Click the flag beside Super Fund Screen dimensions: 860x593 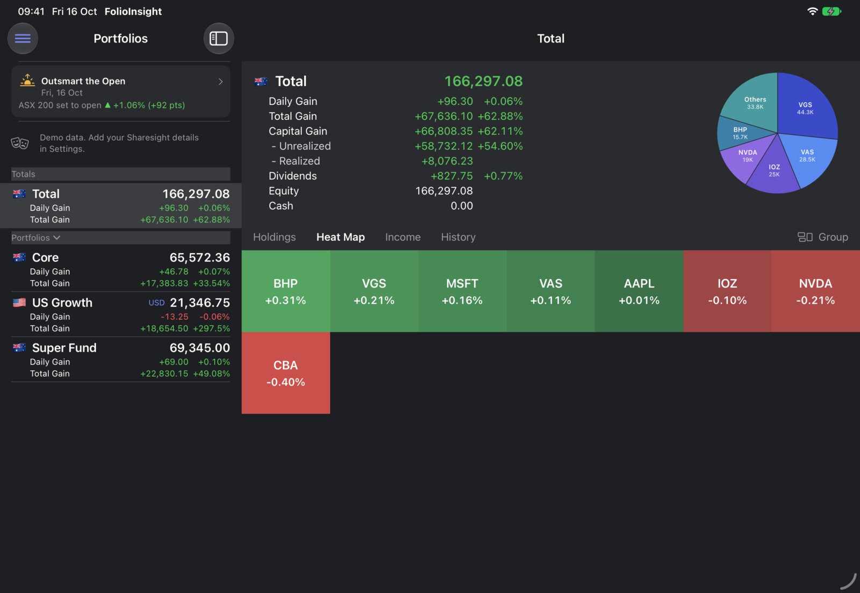click(19, 348)
